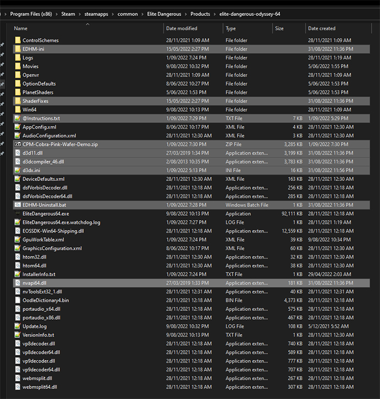
Task: Select VersionInfo.txt file name
Action: coord(38,335)
